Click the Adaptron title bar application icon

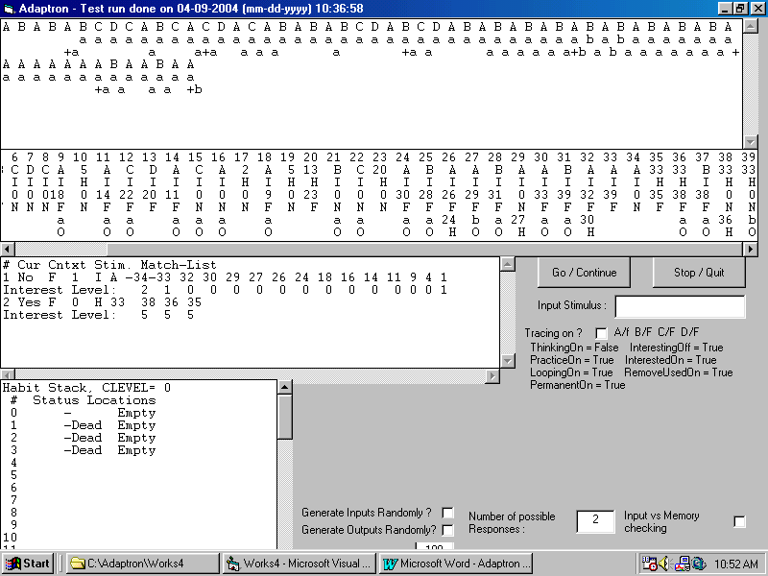pyautogui.click(x=10, y=9)
